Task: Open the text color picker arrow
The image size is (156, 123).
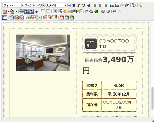Action: (9, 12)
